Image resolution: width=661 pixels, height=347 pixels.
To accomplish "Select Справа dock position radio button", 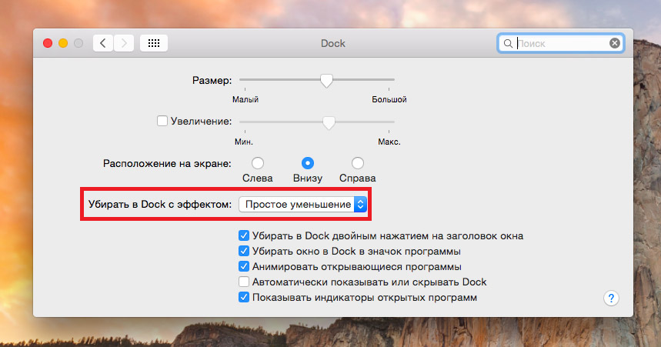I will tap(358, 163).
